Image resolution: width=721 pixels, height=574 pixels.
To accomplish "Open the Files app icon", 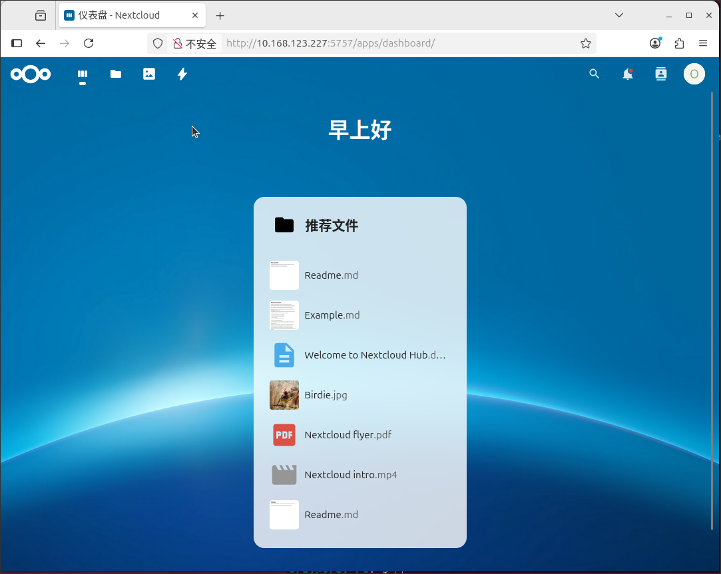I will pyautogui.click(x=116, y=74).
